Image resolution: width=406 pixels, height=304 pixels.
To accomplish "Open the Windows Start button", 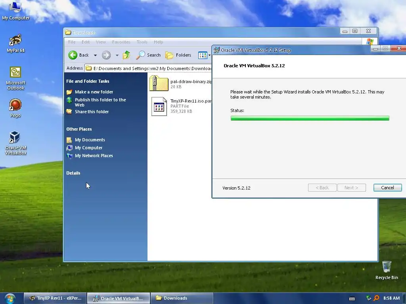I will (x=10, y=298).
